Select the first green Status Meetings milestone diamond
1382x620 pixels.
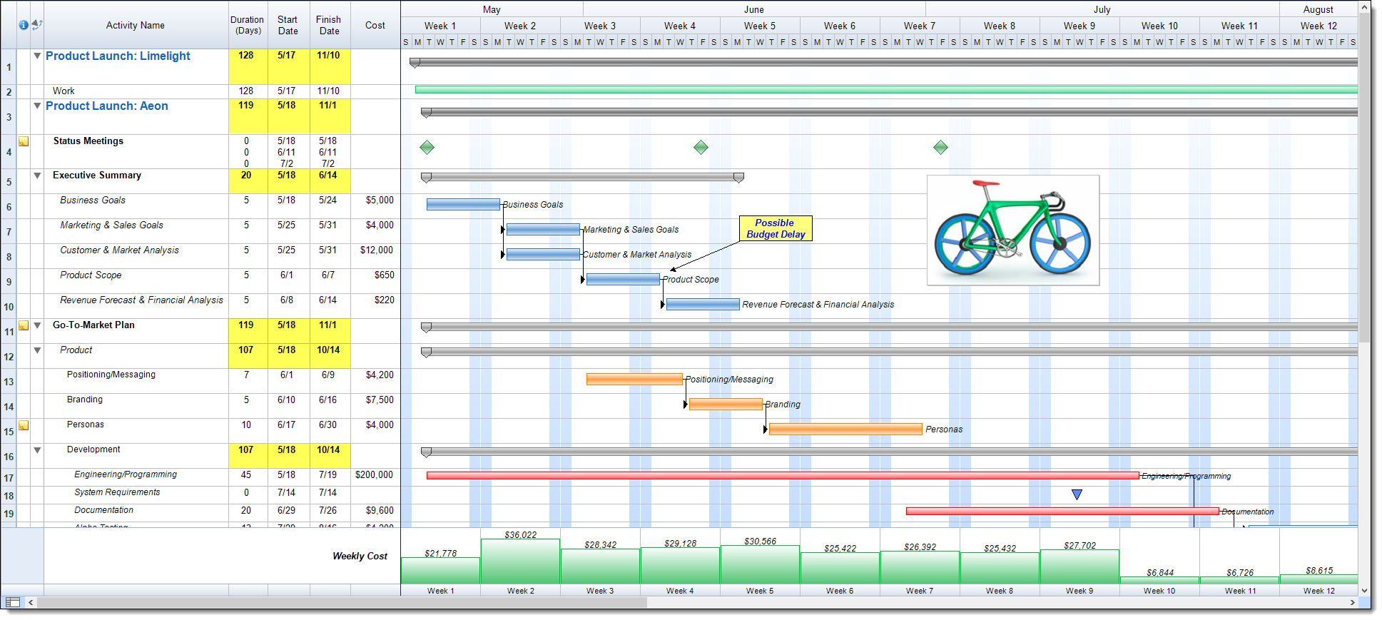tap(427, 148)
